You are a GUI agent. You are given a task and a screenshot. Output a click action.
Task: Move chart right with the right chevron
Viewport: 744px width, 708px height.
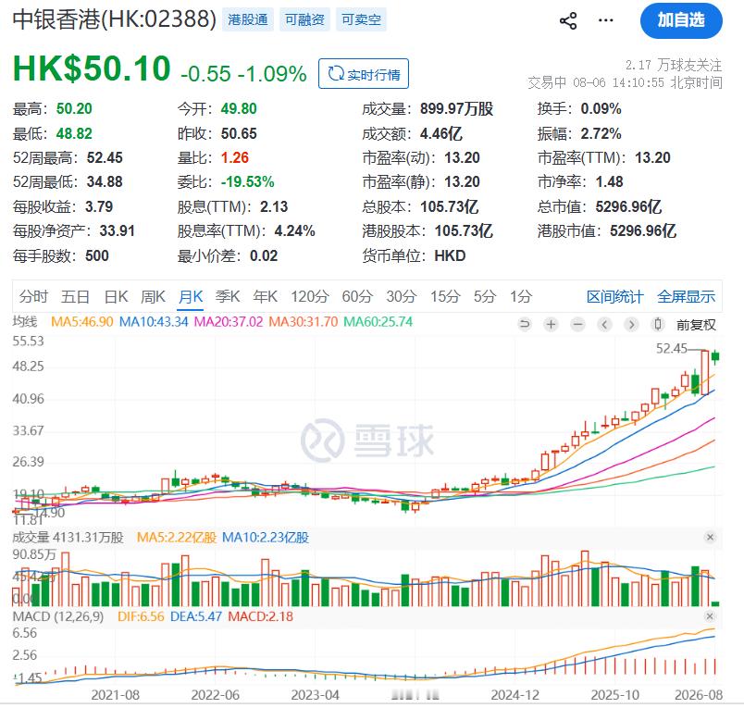pyautogui.click(x=631, y=325)
